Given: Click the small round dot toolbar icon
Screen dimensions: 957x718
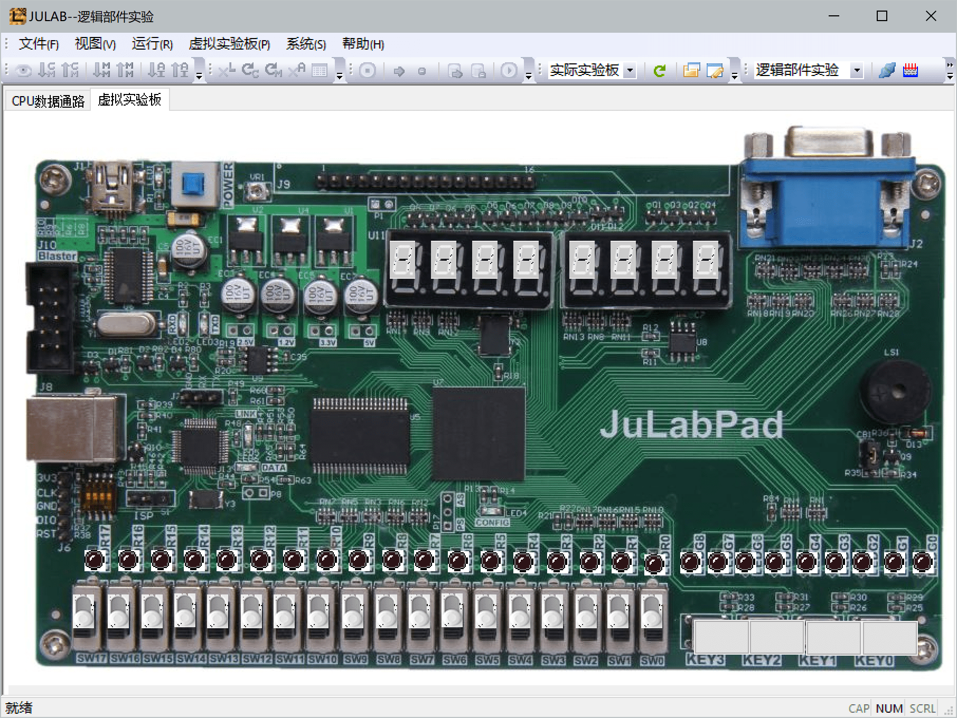Looking at the screenshot, I should coord(422,71).
